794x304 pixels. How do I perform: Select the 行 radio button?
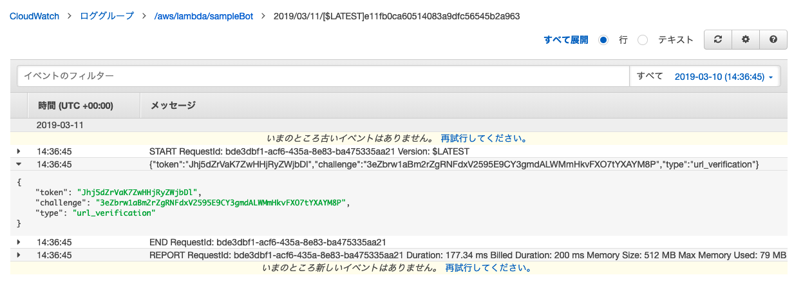tap(603, 39)
